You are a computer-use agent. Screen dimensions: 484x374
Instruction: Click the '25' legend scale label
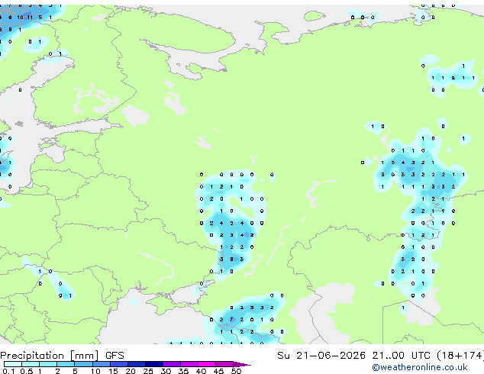(148, 371)
